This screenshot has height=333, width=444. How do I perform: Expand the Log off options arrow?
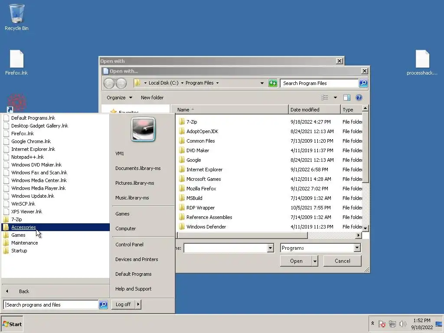point(138,304)
